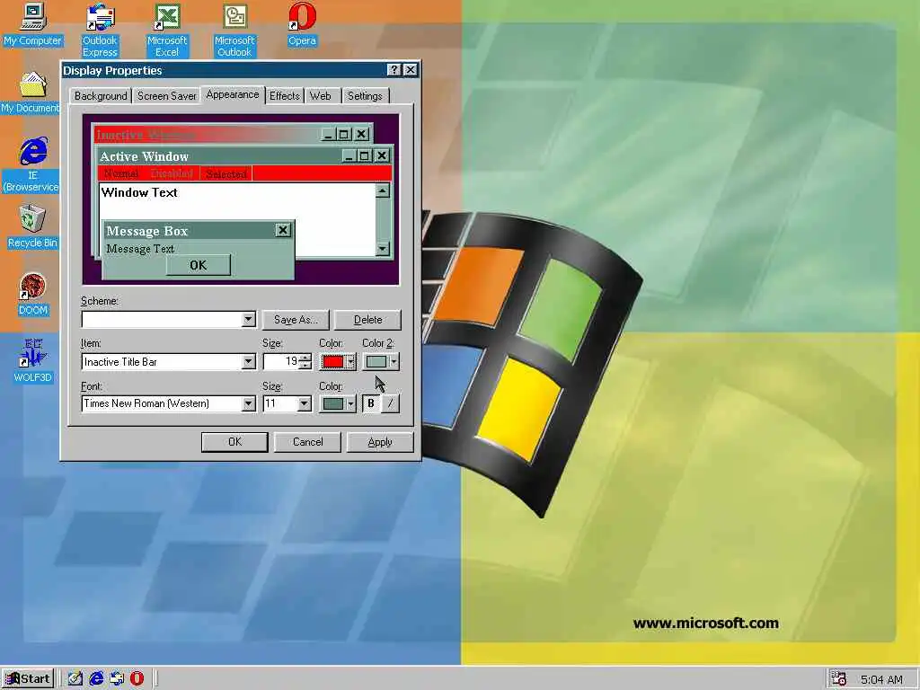Toggle the Bold font style button
The height and width of the screenshot is (690, 920).
371,403
